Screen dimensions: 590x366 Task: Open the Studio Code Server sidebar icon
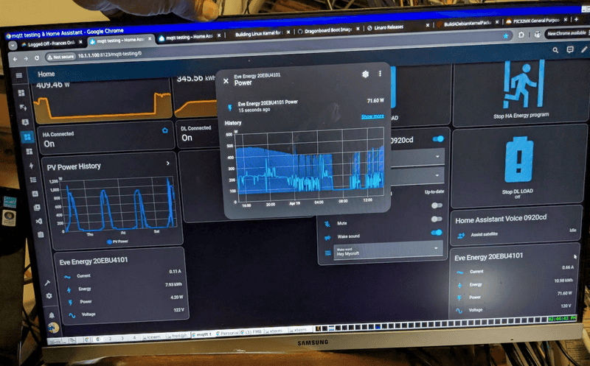coord(39,221)
